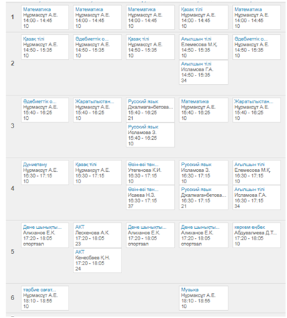The height and width of the screenshot is (318, 287).
Task: Open көркем еңбек link in lesson 5
Action: (249, 227)
